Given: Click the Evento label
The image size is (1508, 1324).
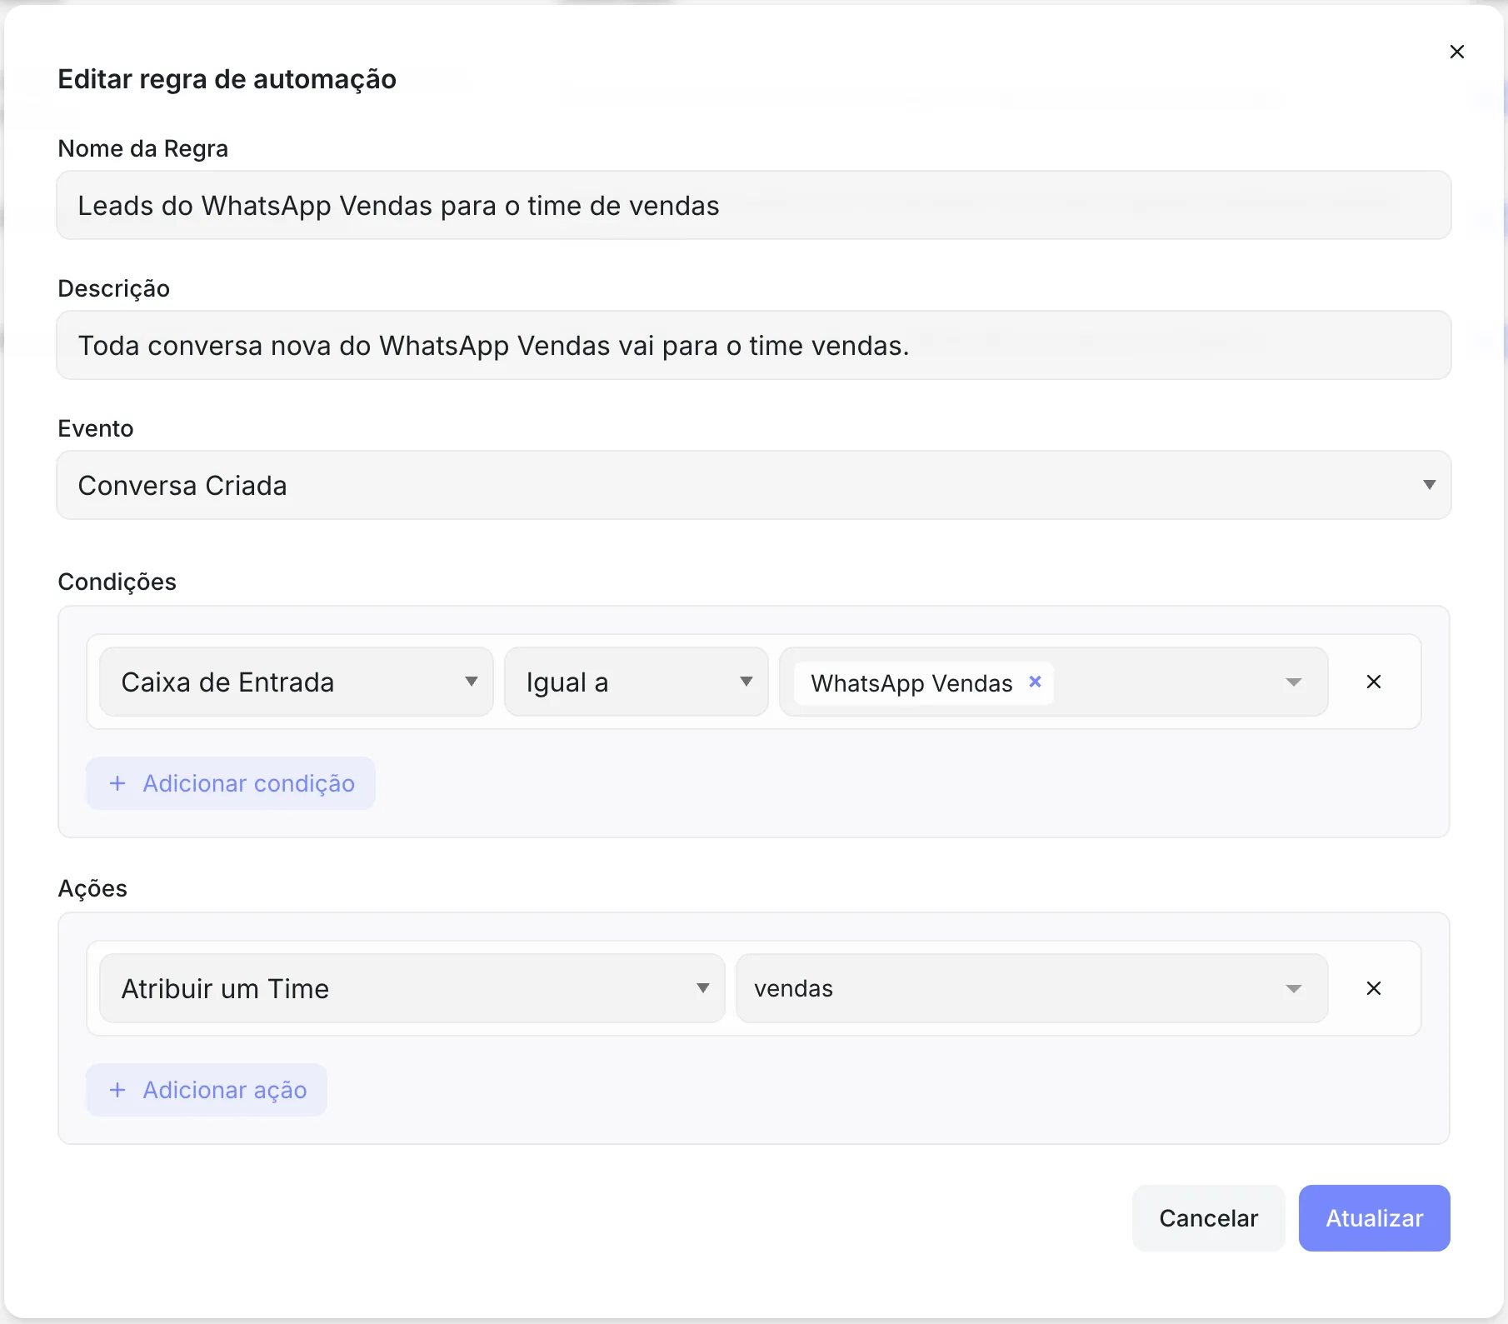Looking at the screenshot, I should 95,428.
